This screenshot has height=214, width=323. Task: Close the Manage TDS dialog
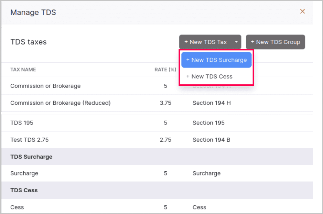pyautogui.click(x=302, y=12)
